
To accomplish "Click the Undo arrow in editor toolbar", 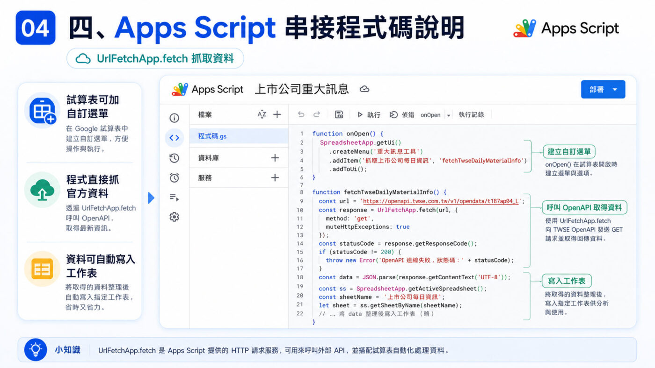I will [301, 114].
